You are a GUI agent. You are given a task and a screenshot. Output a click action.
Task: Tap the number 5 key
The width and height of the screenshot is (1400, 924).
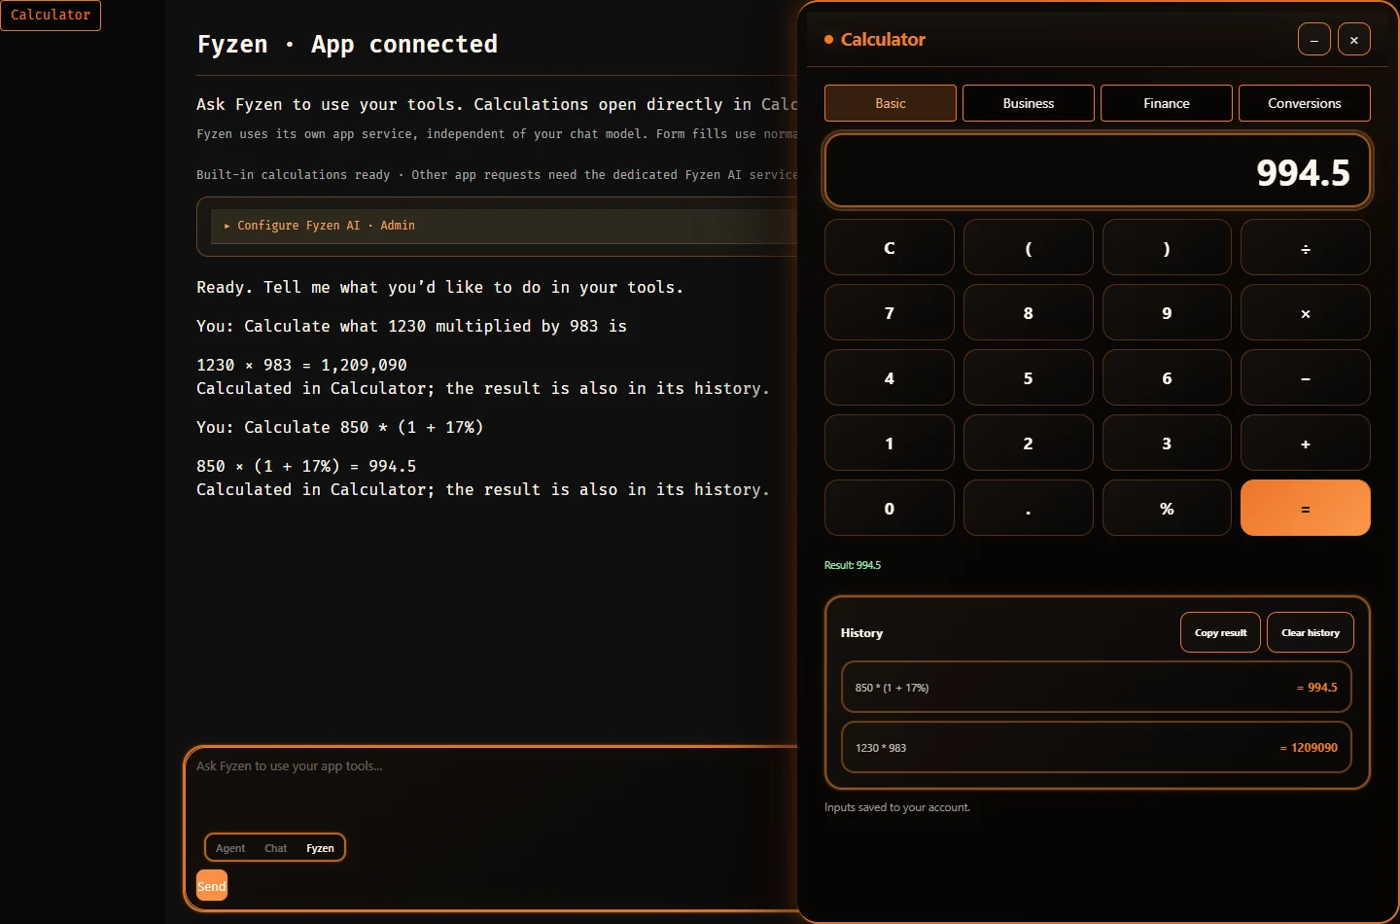(x=1029, y=378)
